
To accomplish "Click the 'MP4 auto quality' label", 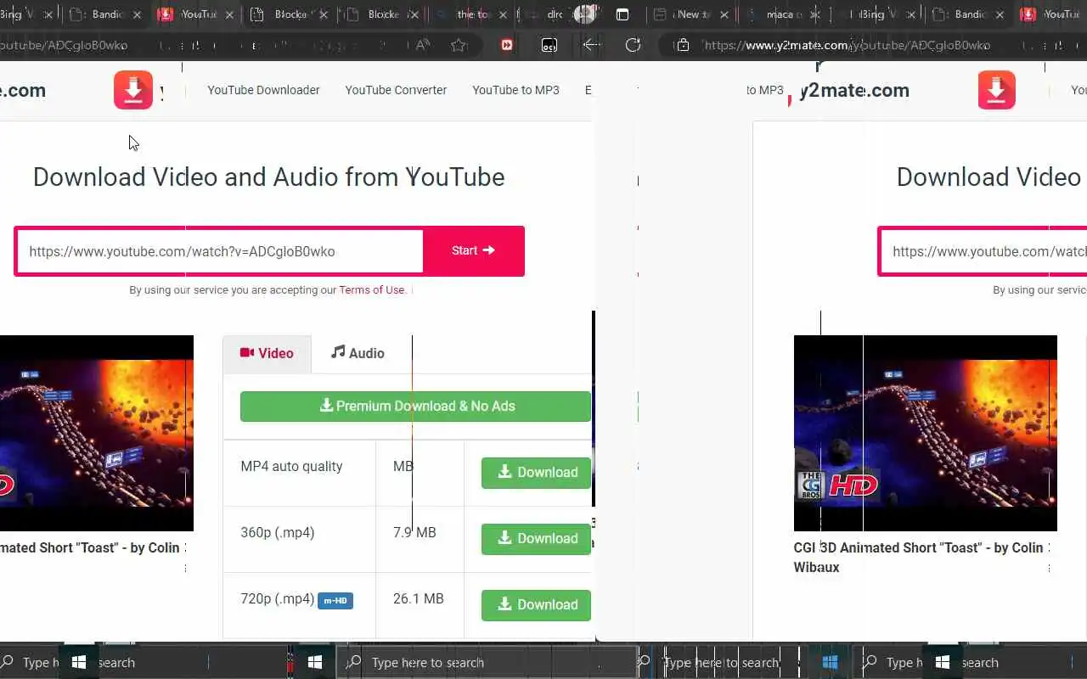I will click(291, 467).
